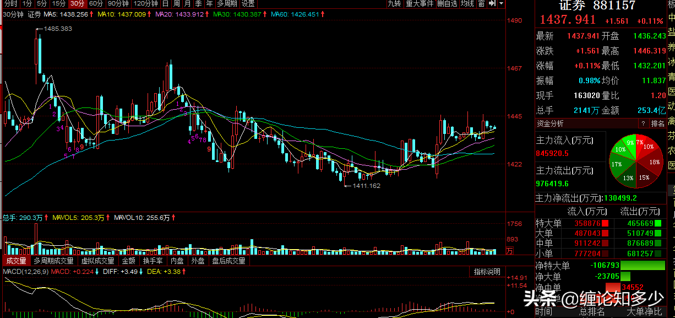
Task: Switch to the 多周期成交量 tab
Action: point(53,261)
